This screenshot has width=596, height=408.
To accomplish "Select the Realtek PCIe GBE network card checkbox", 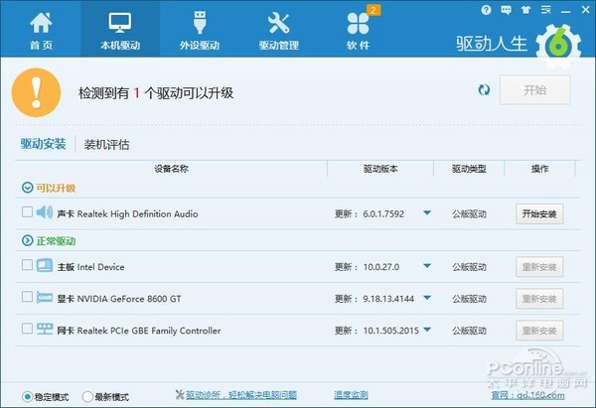I will pos(26,330).
